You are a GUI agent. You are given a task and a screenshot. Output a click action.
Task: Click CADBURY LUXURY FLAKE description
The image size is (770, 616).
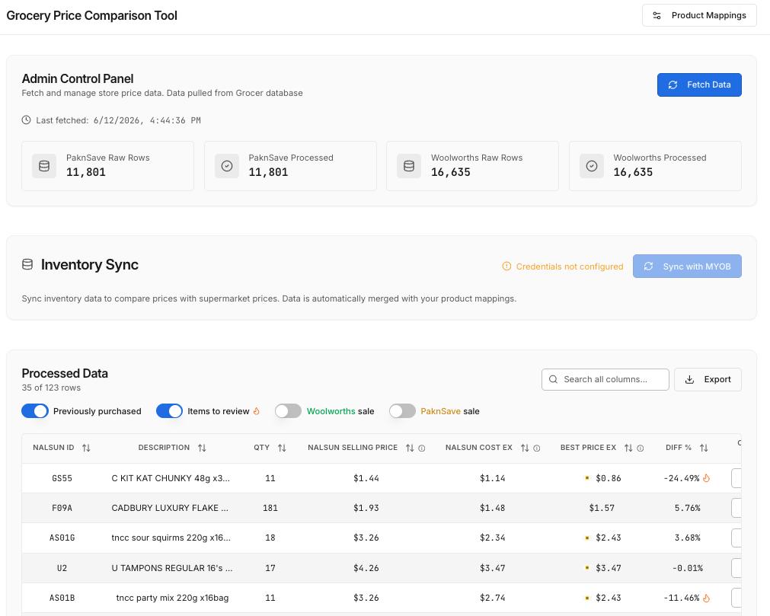tap(170, 508)
